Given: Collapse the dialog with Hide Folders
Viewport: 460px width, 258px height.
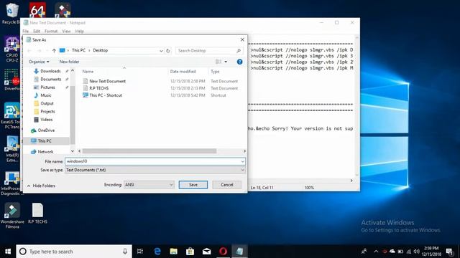Looking at the screenshot, I should point(41,186).
